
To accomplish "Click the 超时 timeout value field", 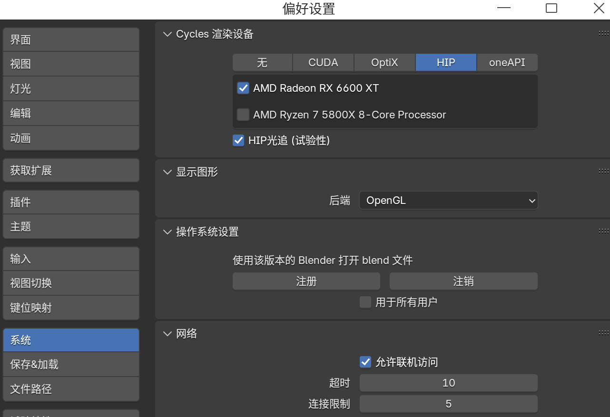I will tap(448, 382).
